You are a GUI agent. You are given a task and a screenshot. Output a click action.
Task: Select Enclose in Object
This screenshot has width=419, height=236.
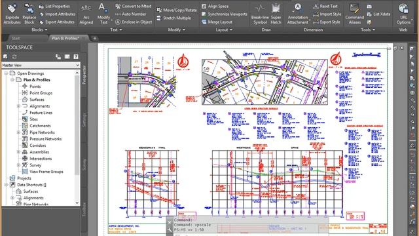134,22
